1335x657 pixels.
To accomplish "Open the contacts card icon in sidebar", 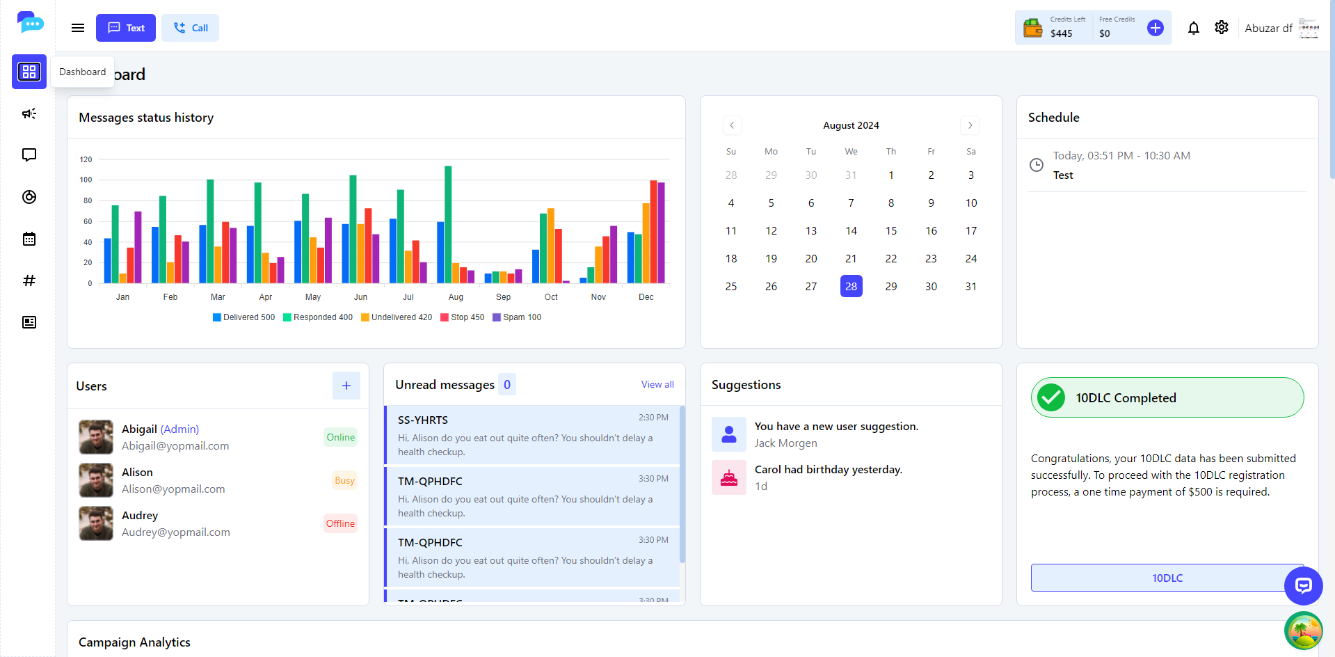I will tap(29, 322).
